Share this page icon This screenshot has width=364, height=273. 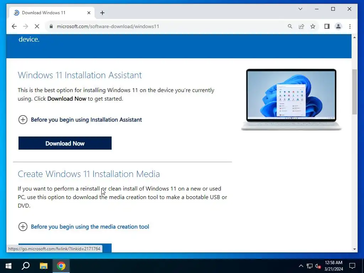tap(301, 26)
